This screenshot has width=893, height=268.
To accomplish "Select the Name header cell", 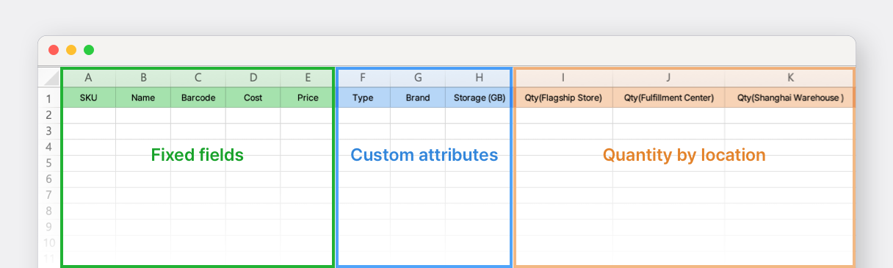I will pos(143,98).
